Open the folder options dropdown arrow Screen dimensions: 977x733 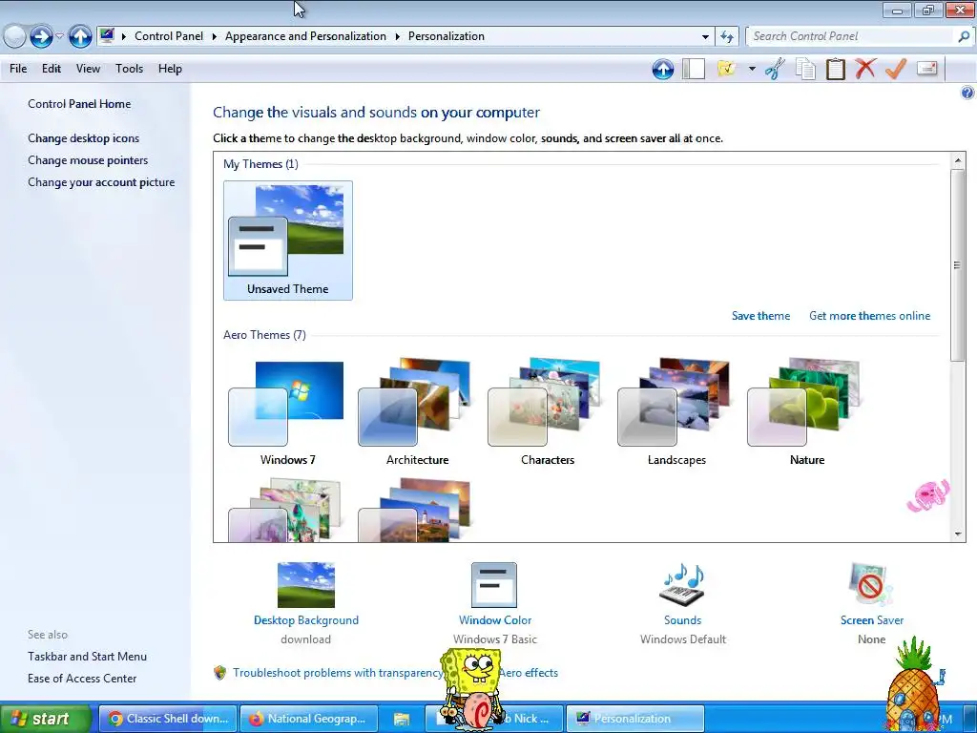coord(752,69)
